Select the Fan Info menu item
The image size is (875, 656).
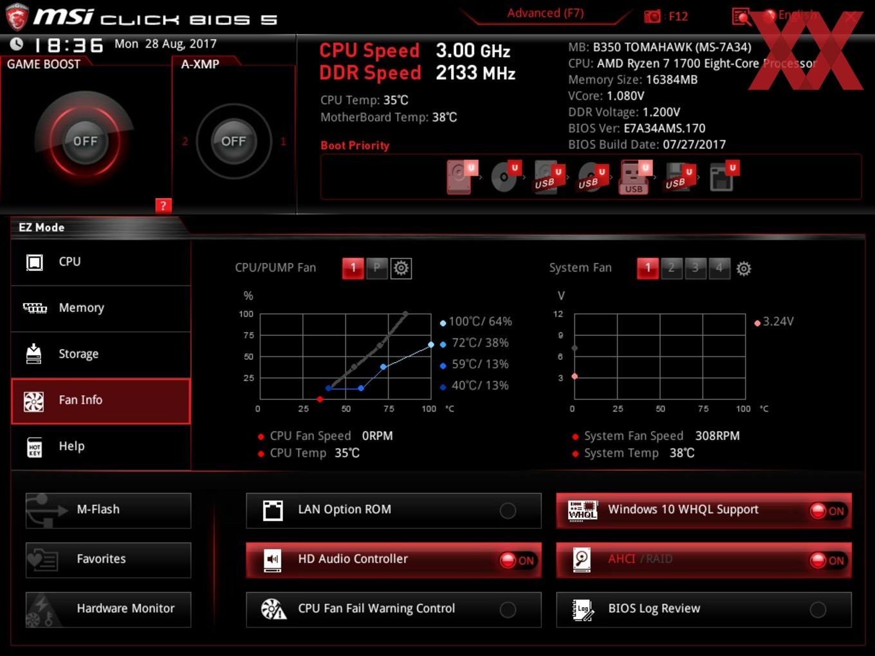[101, 401]
